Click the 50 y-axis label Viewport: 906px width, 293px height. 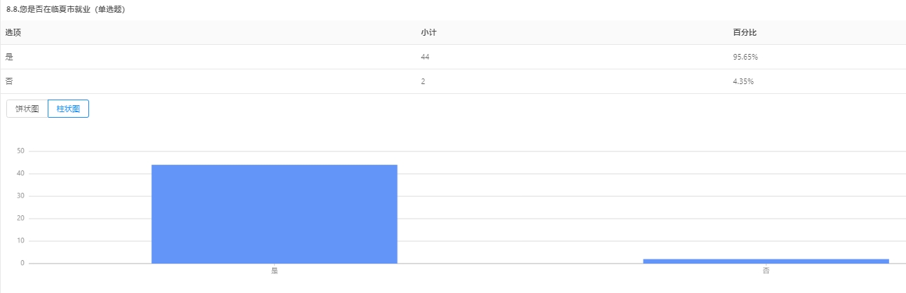pos(21,151)
